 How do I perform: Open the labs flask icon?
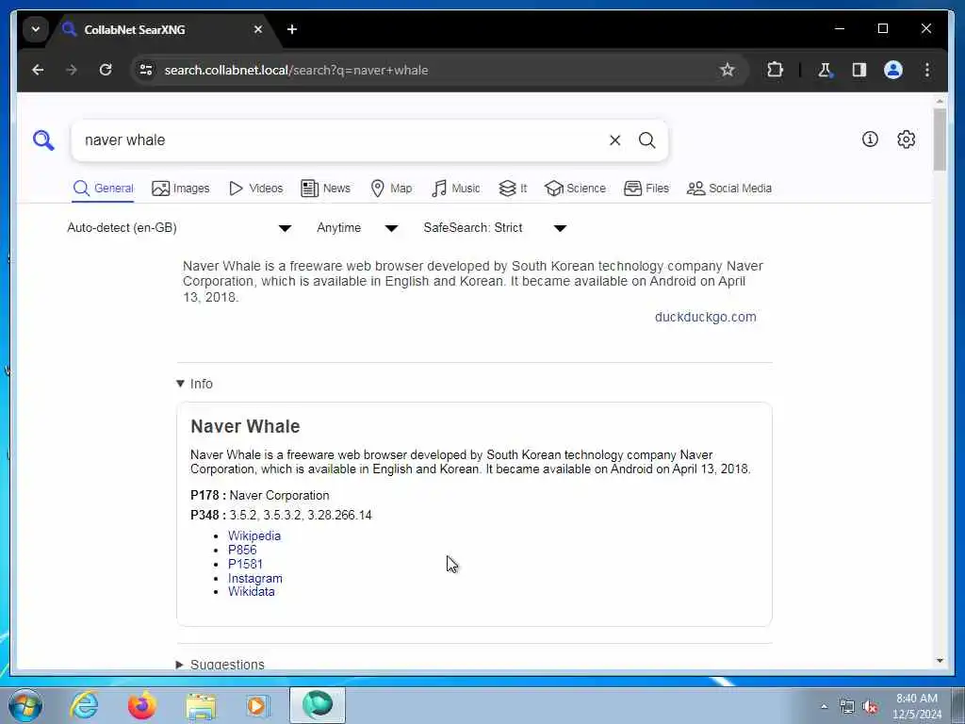(826, 70)
